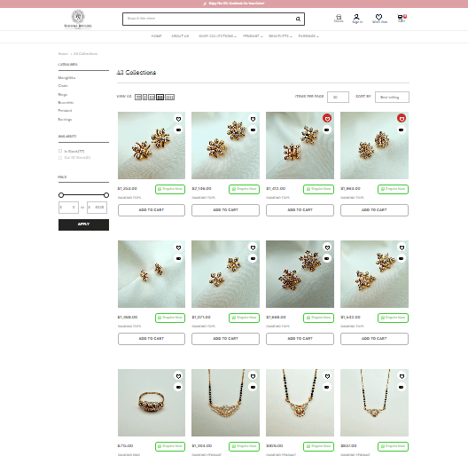Wishlist the star-shaped earrings in second row
Viewport: 468px width, 456px height.
pos(402,248)
